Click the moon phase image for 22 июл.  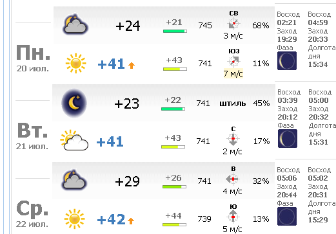pos(287,216)
